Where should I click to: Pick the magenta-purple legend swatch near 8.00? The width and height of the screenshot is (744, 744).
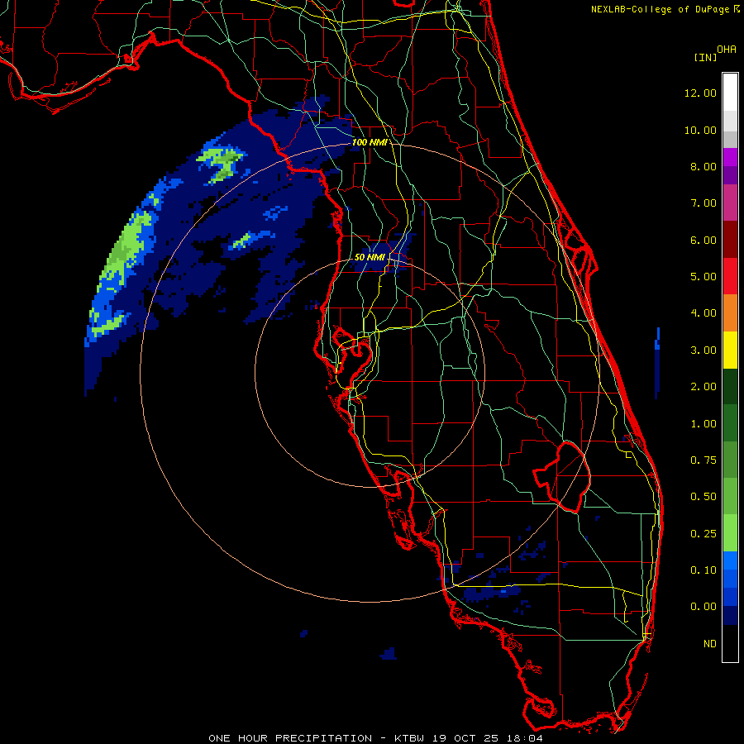[x=730, y=157]
